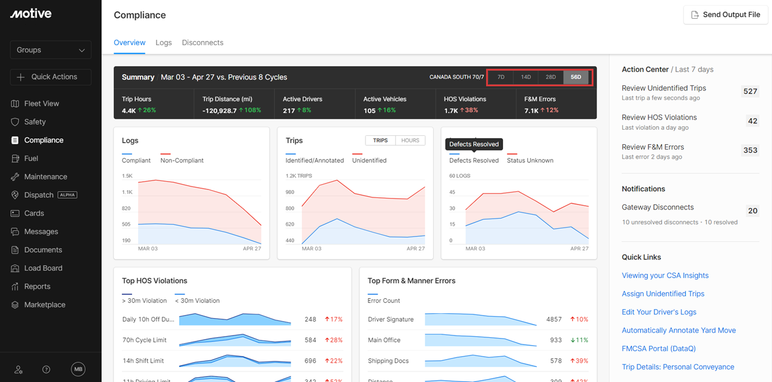
Task: Open the Disconnects tab
Action: coord(203,43)
